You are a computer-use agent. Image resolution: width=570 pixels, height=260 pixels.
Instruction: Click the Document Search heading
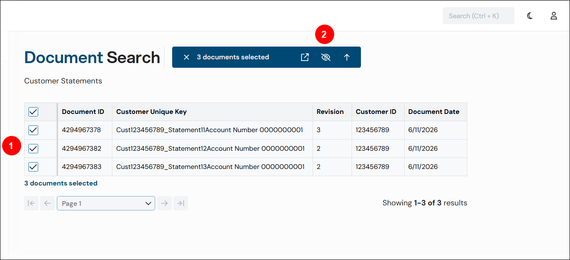click(92, 57)
